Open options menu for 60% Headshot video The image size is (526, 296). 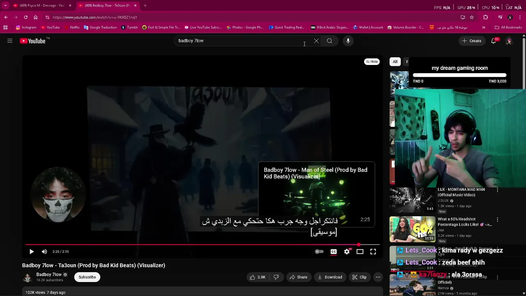(x=497, y=220)
